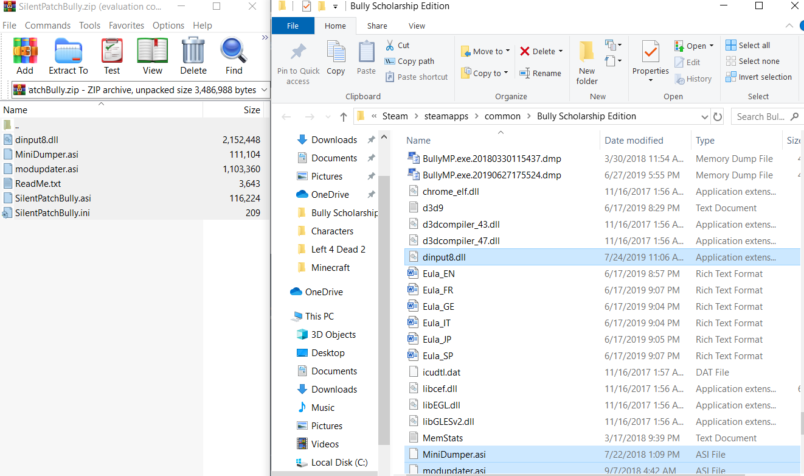
Task: Click Edit in the Open group
Action: point(687,62)
